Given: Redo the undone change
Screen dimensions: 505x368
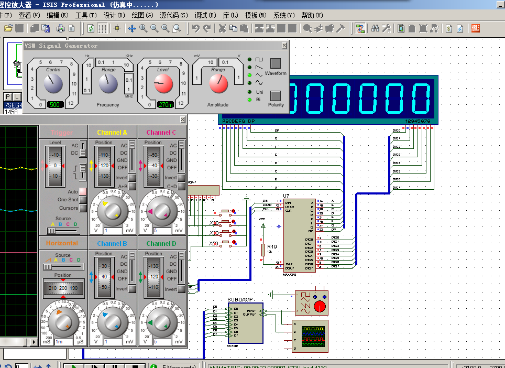Looking at the screenshot, I should (x=207, y=28).
